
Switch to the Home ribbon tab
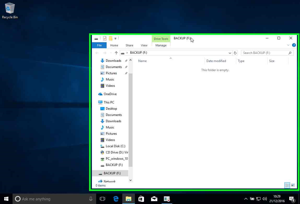pyautogui.click(x=114, y=45)
